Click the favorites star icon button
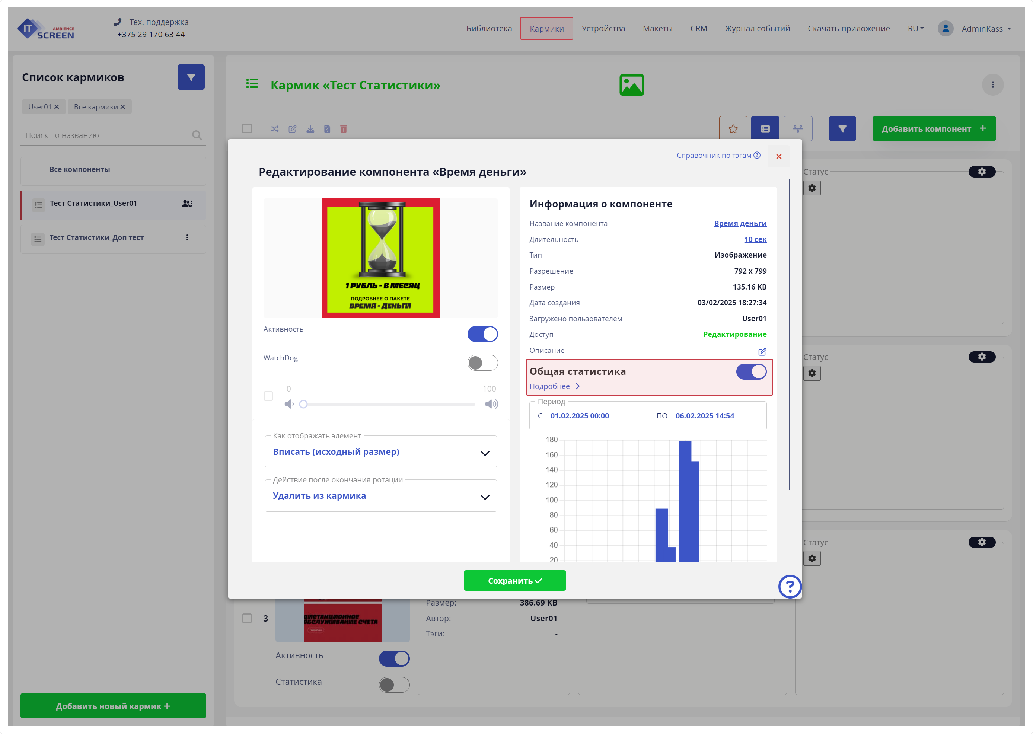Screen dimensions: 1033x734 [x=733, y=129]
